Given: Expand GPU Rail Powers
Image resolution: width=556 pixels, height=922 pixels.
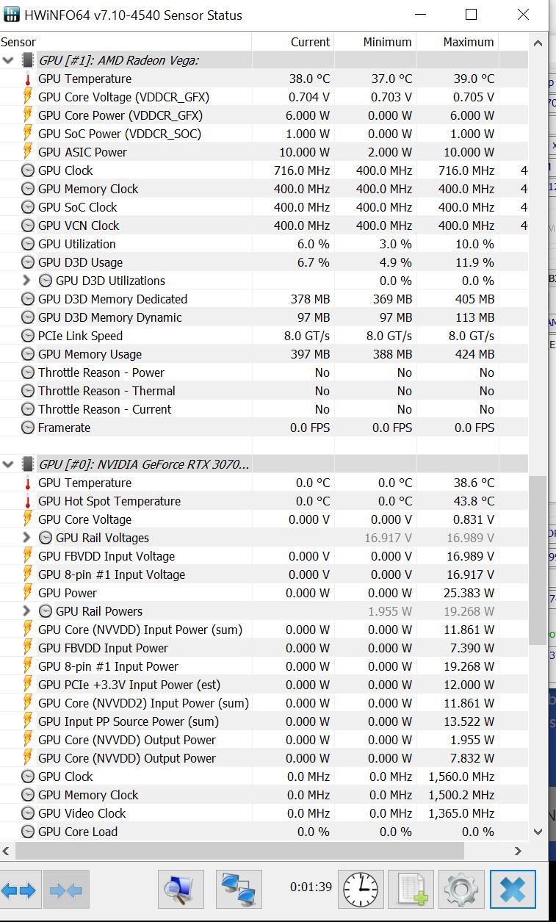Looking at the screenshot, I should point(26,611).
